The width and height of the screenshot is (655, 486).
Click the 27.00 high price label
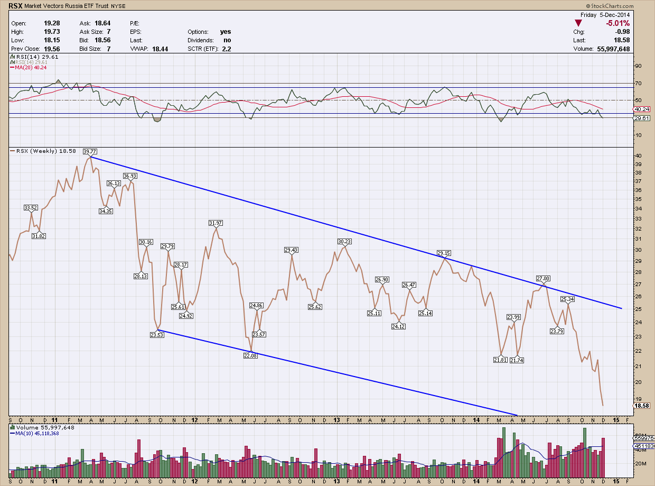point(543,278)
